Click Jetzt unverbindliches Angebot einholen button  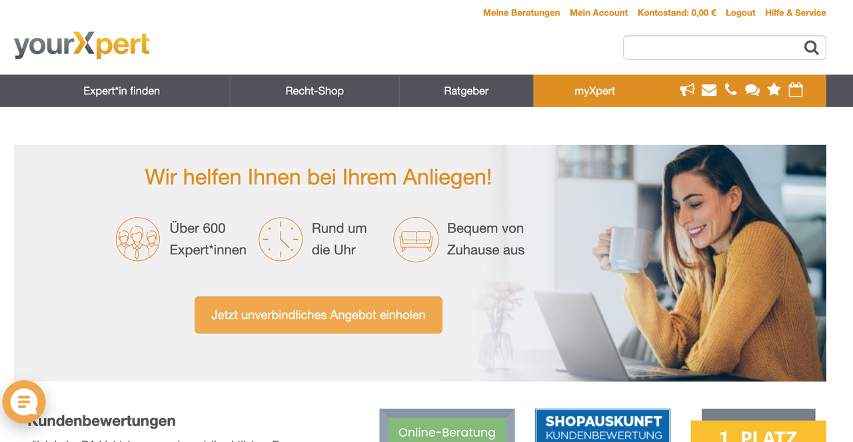coord(319,315)
